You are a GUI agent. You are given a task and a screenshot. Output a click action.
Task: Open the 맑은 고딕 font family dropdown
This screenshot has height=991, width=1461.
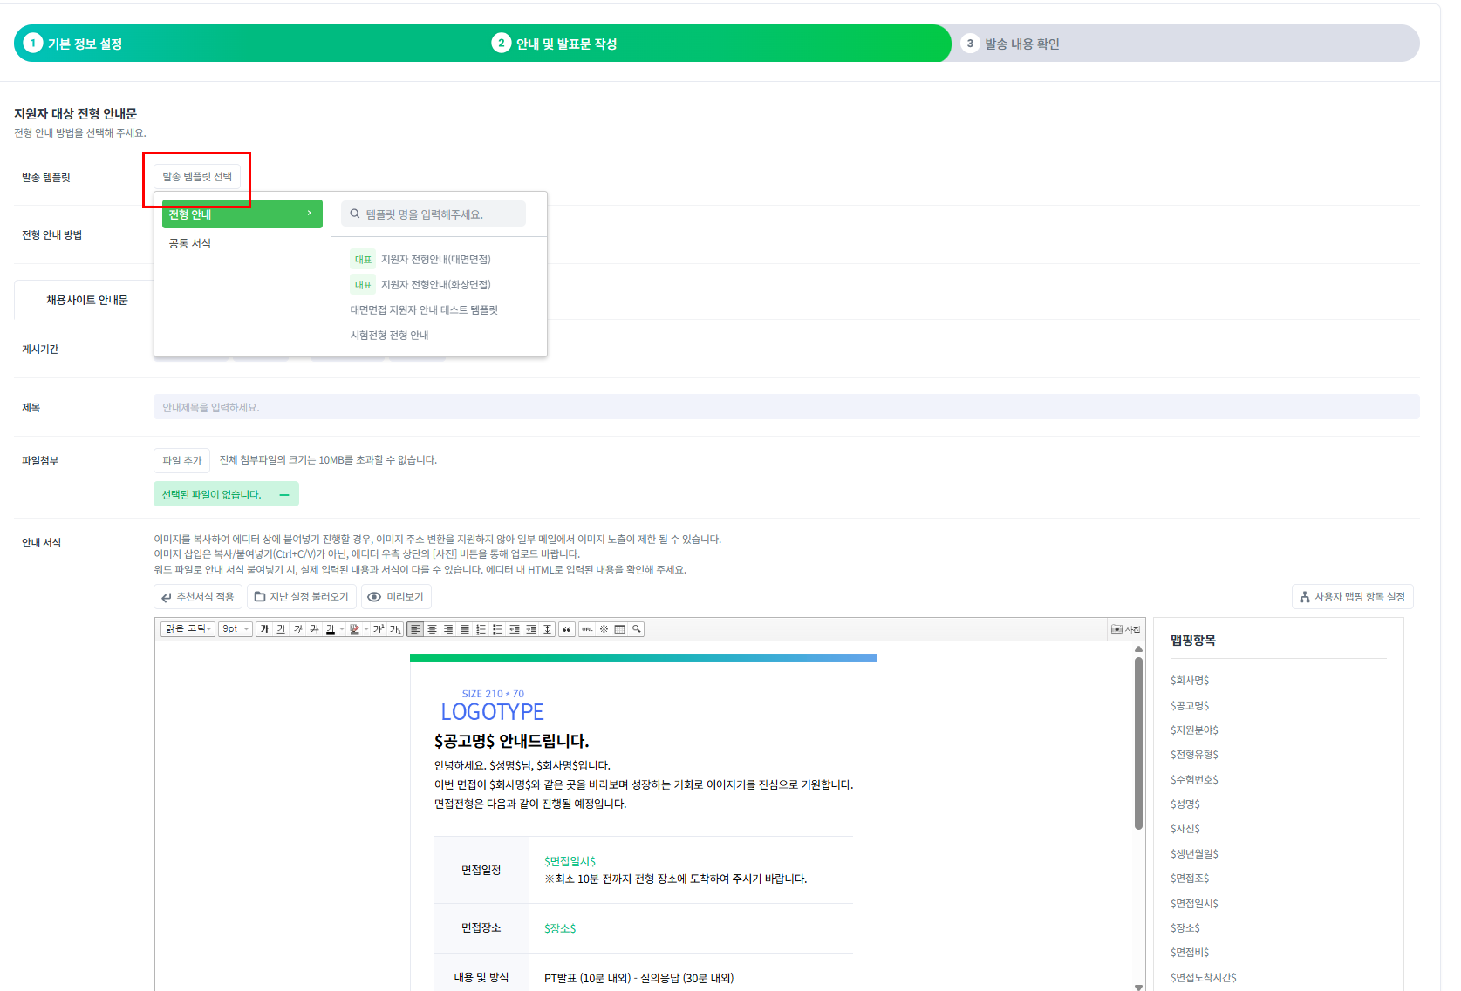188,629
